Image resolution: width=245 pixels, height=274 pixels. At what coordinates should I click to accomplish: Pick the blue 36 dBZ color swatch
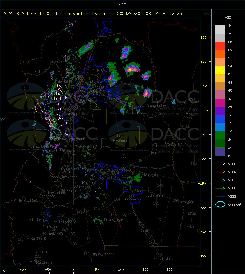click(220, 119)
